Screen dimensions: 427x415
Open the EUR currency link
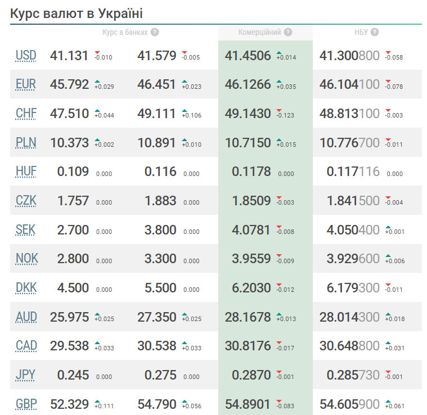point(26,84)
